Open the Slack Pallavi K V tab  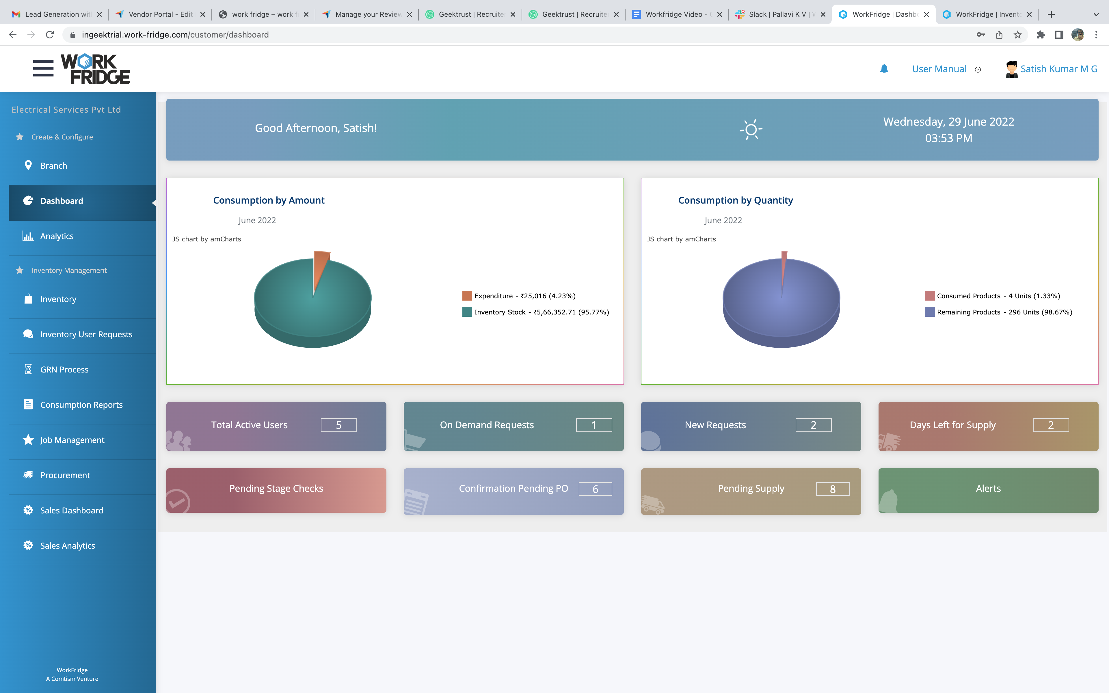pos(777,14)
